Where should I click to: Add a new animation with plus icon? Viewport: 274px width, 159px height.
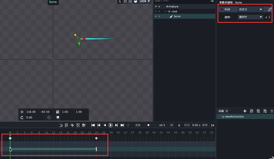(245, 111)
